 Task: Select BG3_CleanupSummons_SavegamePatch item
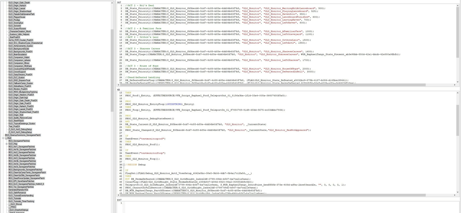[23, 135]
